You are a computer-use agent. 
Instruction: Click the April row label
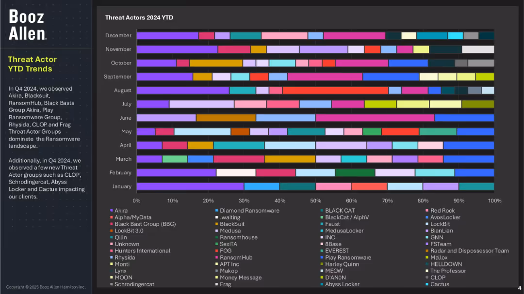coord(125,145)
